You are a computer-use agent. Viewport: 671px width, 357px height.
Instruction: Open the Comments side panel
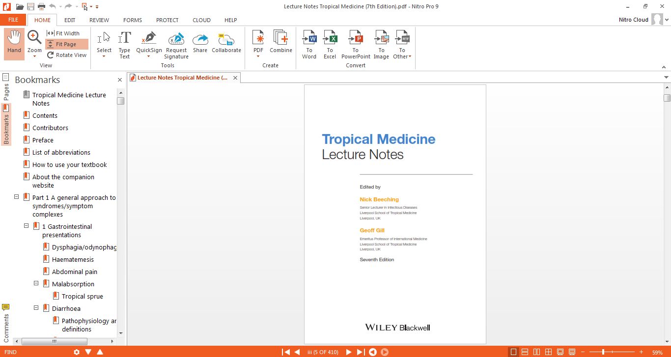coord(6,323)
